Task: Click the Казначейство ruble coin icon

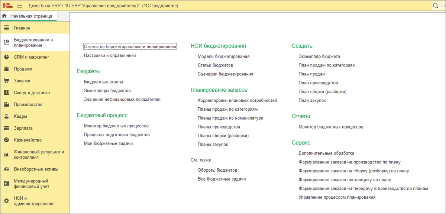Action: 6,140
